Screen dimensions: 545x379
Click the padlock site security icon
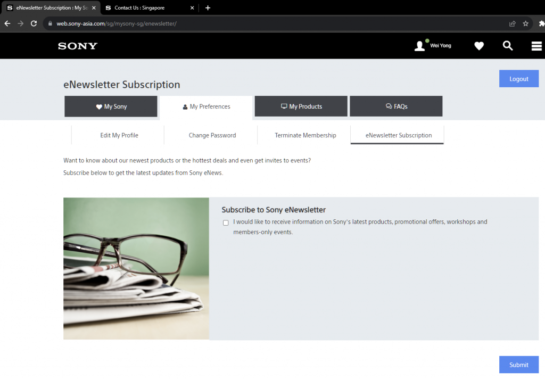click(50, 23)
